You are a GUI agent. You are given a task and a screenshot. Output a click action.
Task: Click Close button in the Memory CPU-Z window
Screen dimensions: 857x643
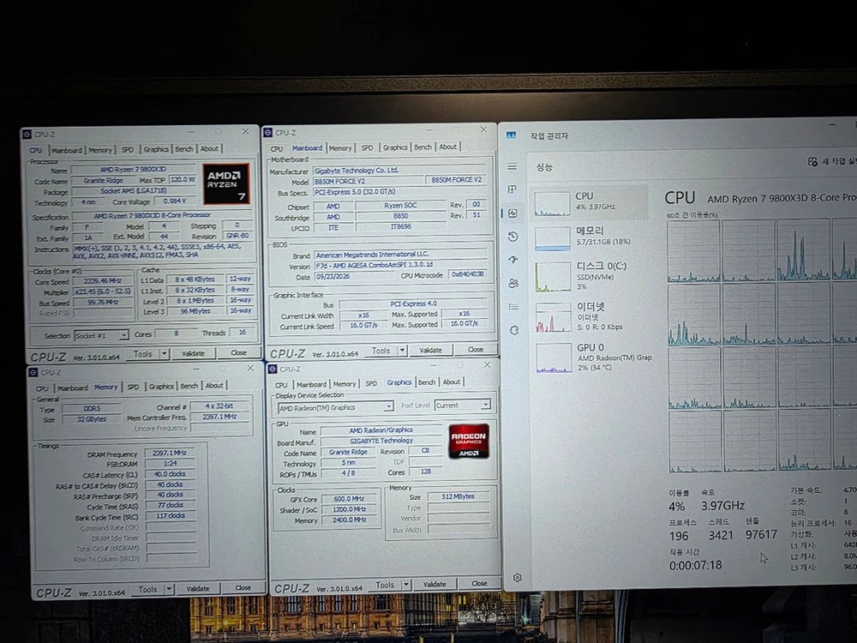point(243,588)
